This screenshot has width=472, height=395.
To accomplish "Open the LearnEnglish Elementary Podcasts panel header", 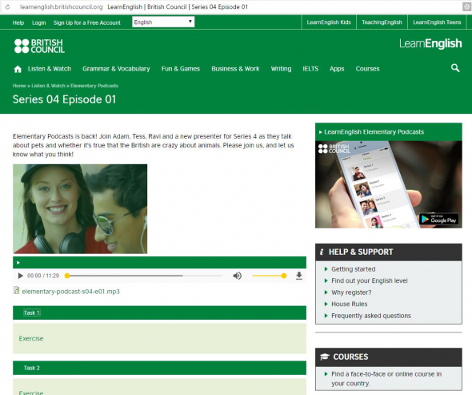I will pyautogui.click(x=388, y=131).
